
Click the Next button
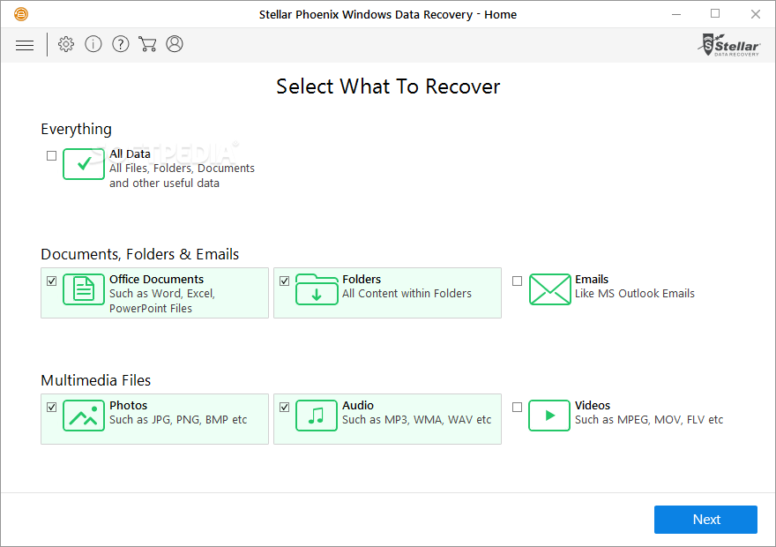[x=705, y=520]
